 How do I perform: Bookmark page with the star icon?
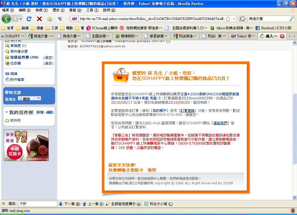click(x=228, y=19)
